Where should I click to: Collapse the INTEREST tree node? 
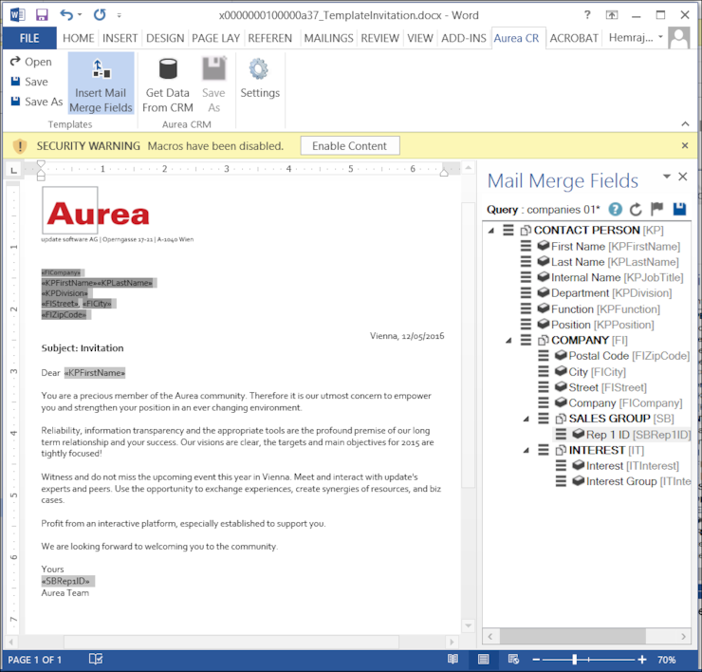pyautogui.click(x=526, y=450)
